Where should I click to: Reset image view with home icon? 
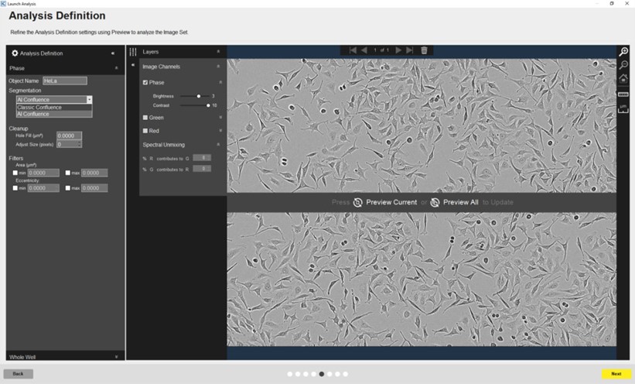623,79
